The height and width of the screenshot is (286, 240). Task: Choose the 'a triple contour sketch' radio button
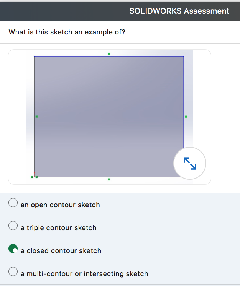pyautogui.click(x=13, y=226)
